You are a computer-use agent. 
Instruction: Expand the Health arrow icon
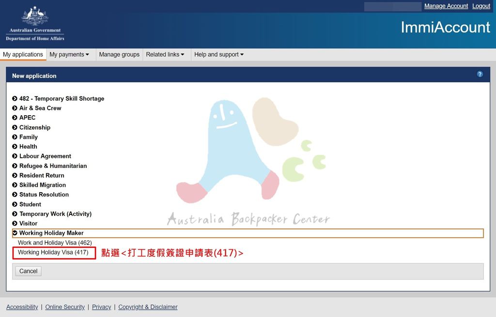click(x=15, y=146)
